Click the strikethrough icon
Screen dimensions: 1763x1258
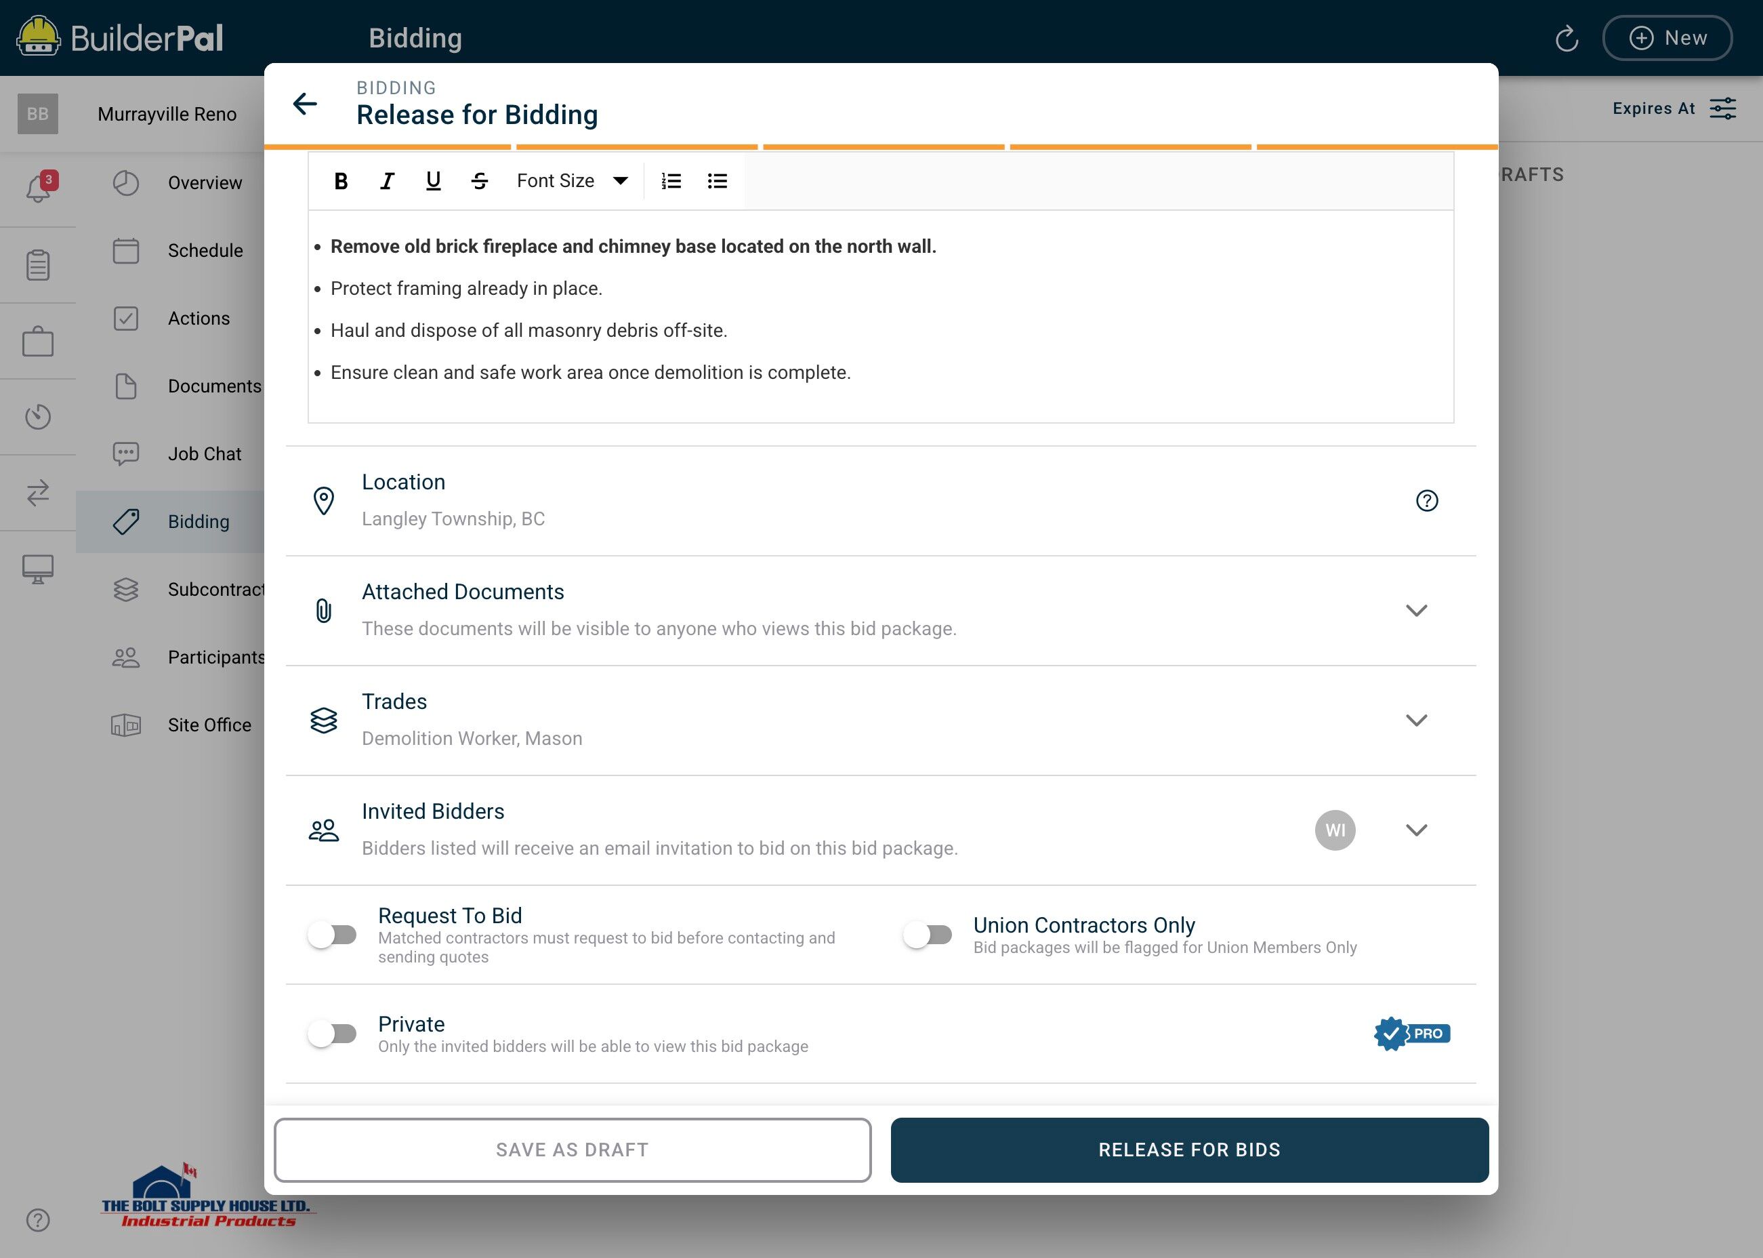[479, 181]
